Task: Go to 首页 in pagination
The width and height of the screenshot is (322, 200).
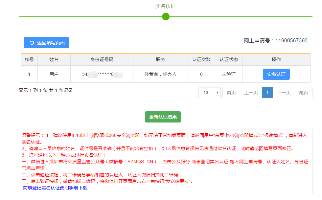Action: tap(231, 93)
